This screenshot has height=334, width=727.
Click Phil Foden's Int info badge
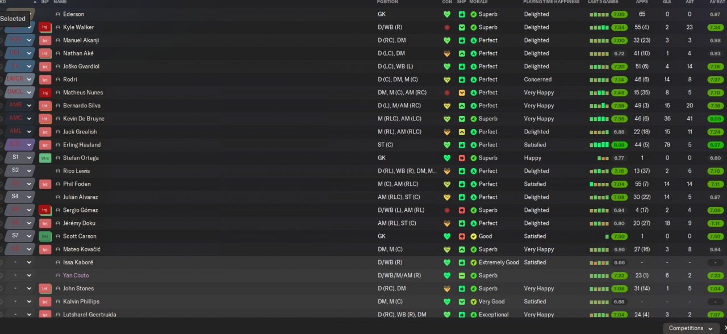point(45,184)
